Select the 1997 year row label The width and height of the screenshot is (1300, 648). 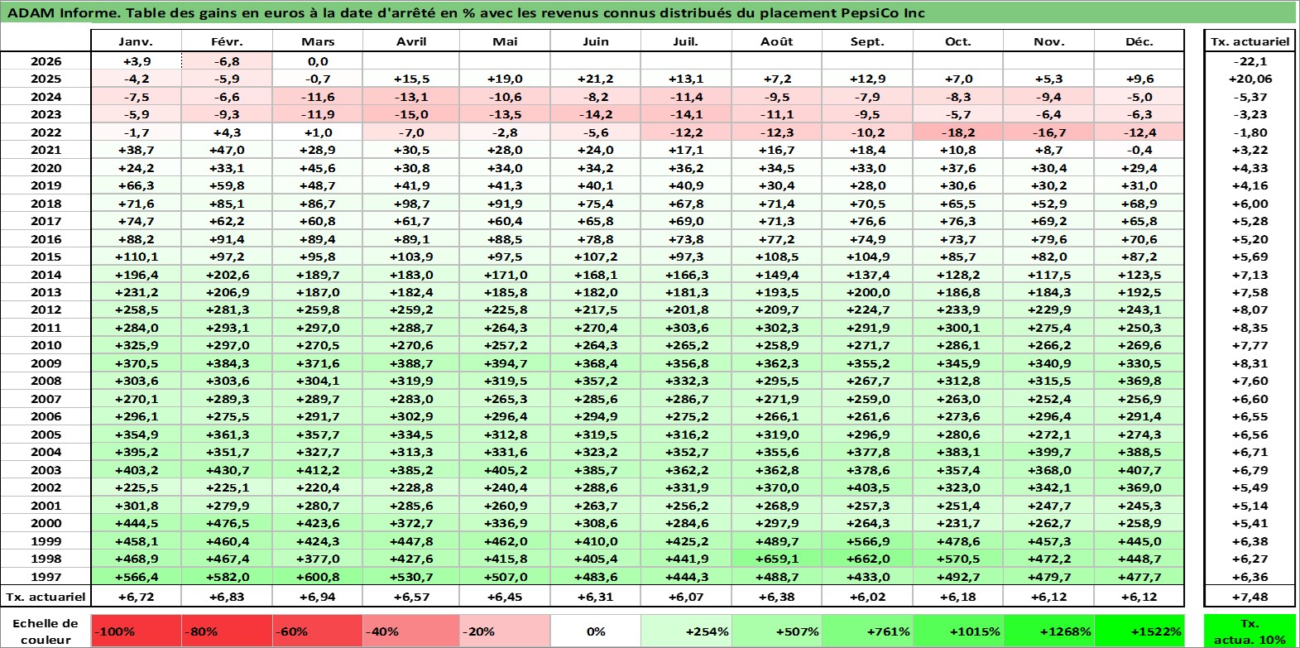coord(46,577)
